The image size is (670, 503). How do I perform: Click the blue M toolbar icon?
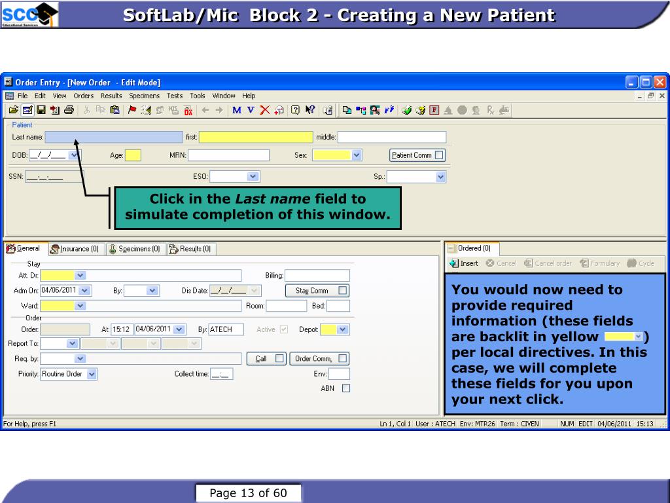point(237,111)
